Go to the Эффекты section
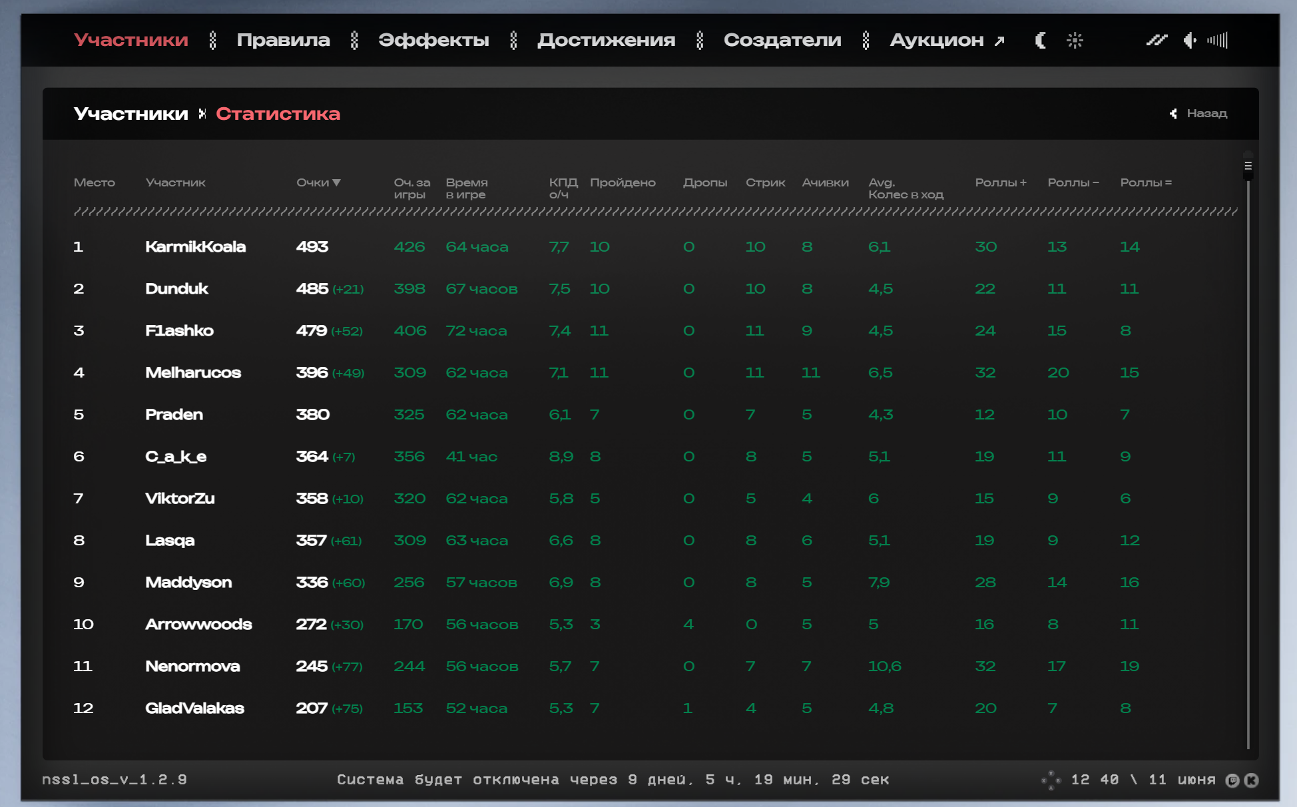Viewport: 1297px width, 807px height. (434, 40)
